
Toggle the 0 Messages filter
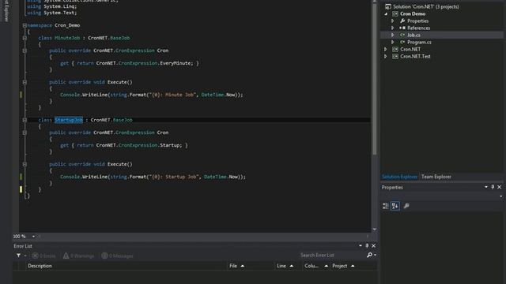117,256
